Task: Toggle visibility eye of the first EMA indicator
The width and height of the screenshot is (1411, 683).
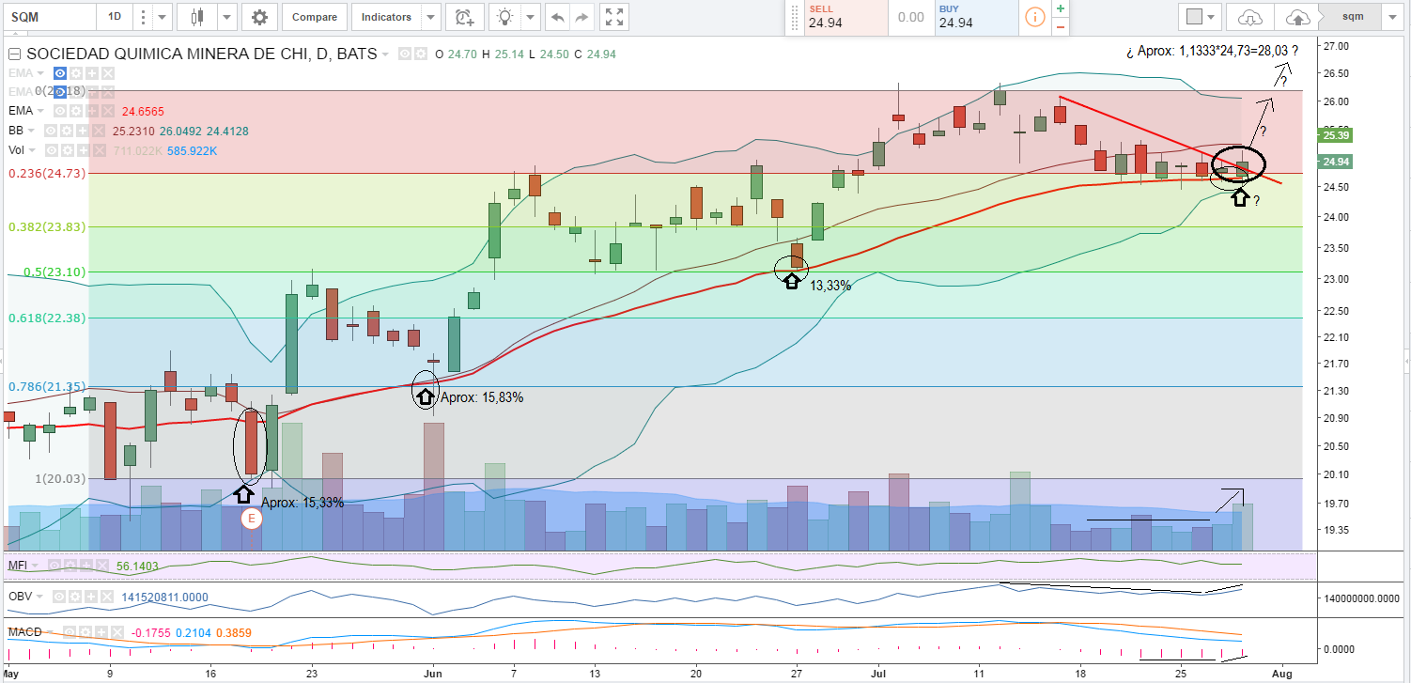Action: pyautogui.click(x=60, y=73)
